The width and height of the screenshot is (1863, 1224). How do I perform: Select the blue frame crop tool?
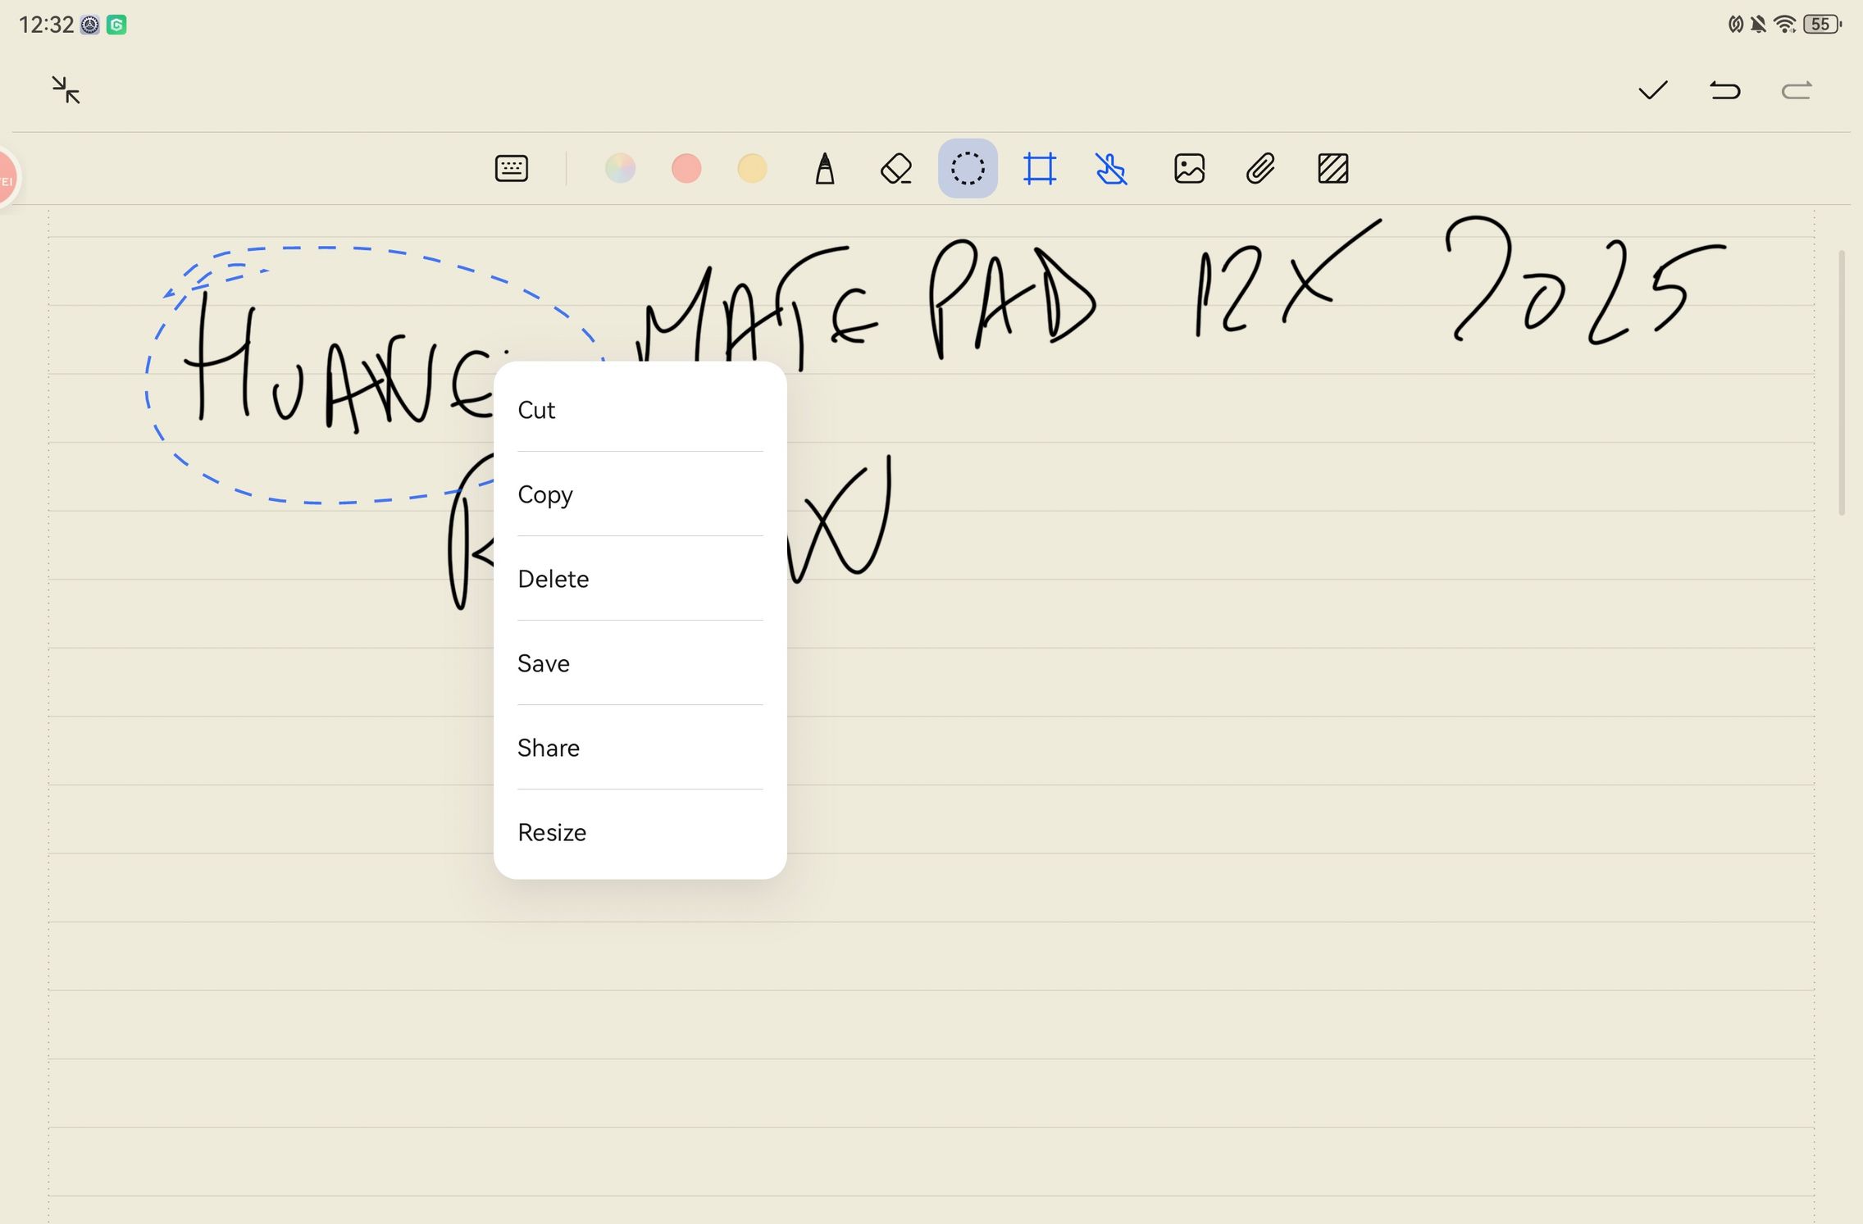pos(1039,169)
